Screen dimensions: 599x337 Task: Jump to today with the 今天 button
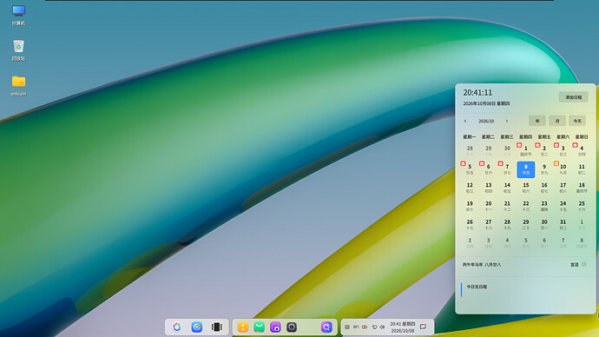(x=577, y=121)
